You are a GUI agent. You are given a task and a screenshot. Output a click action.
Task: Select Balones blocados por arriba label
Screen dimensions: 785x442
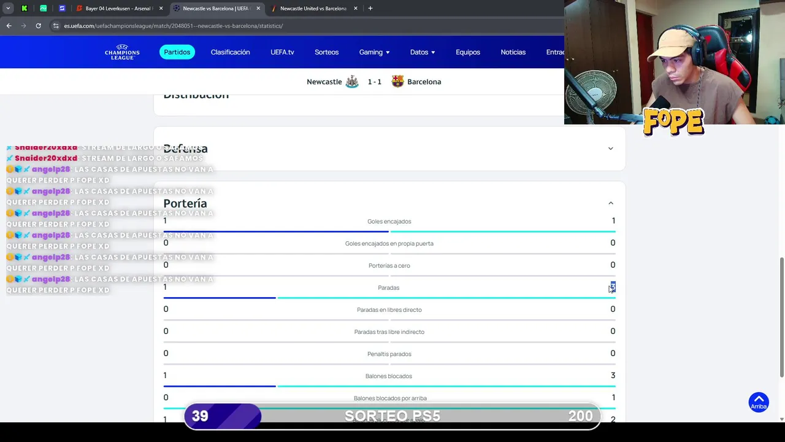click(x=390, y=398)
